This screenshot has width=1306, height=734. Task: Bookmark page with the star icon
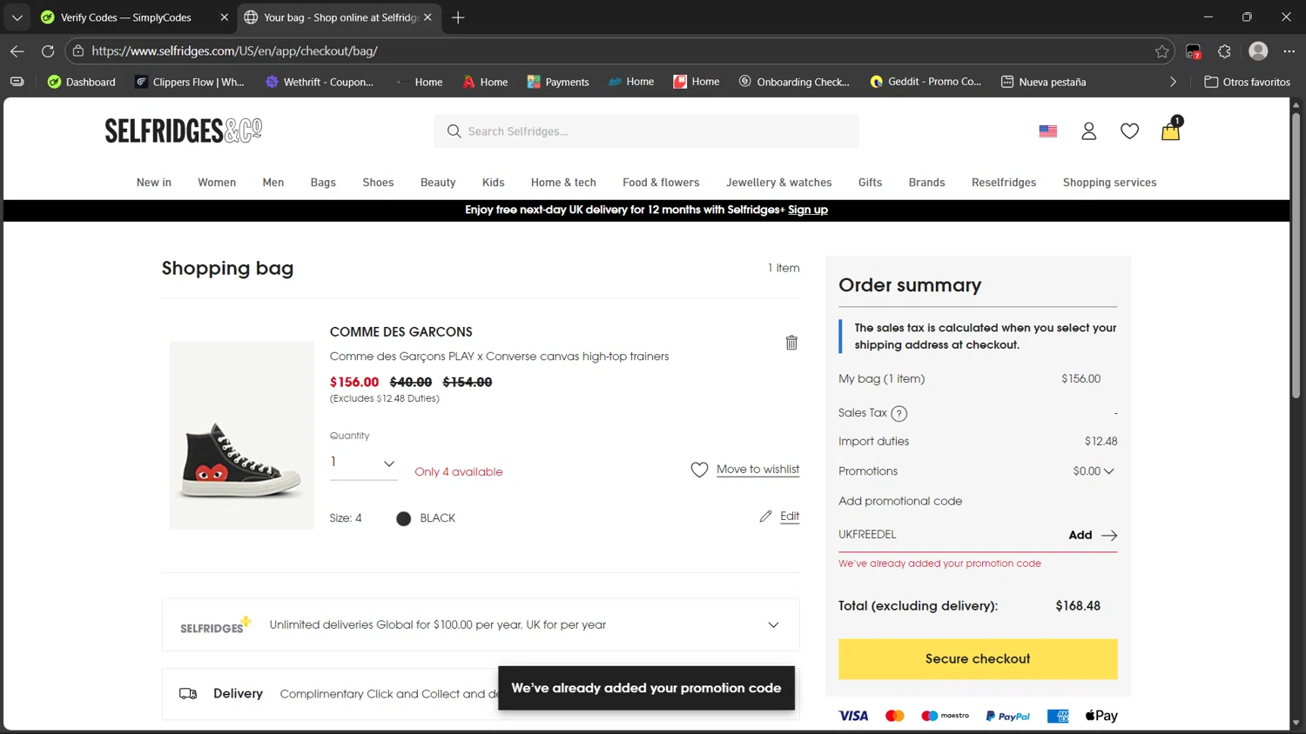coord(1161,51)
